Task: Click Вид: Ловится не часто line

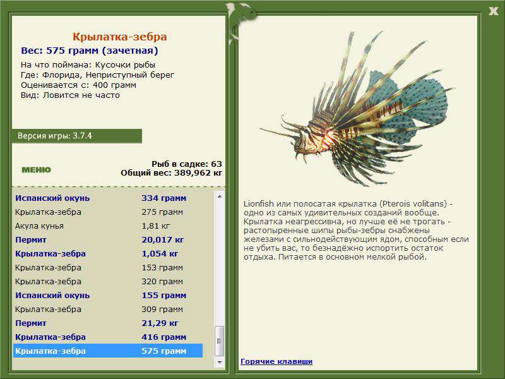Action: tap(70, 95)
